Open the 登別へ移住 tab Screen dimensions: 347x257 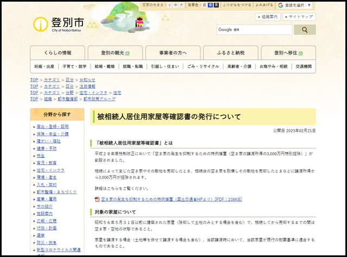(x=288, y=53)
